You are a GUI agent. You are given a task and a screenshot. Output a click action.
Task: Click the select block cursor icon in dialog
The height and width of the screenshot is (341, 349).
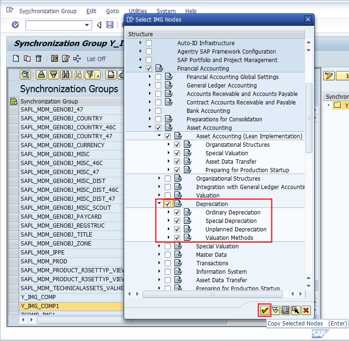point(295,310)
